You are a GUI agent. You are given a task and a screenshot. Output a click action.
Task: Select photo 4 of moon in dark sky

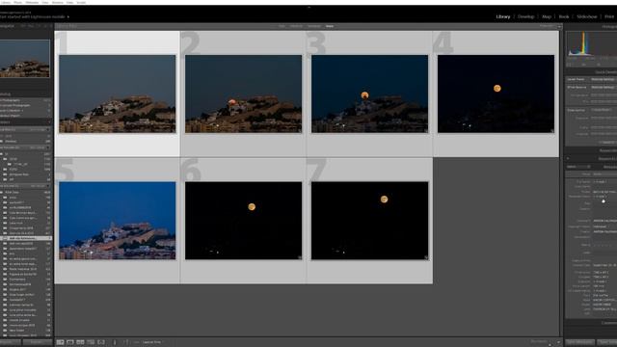[496, 93]
